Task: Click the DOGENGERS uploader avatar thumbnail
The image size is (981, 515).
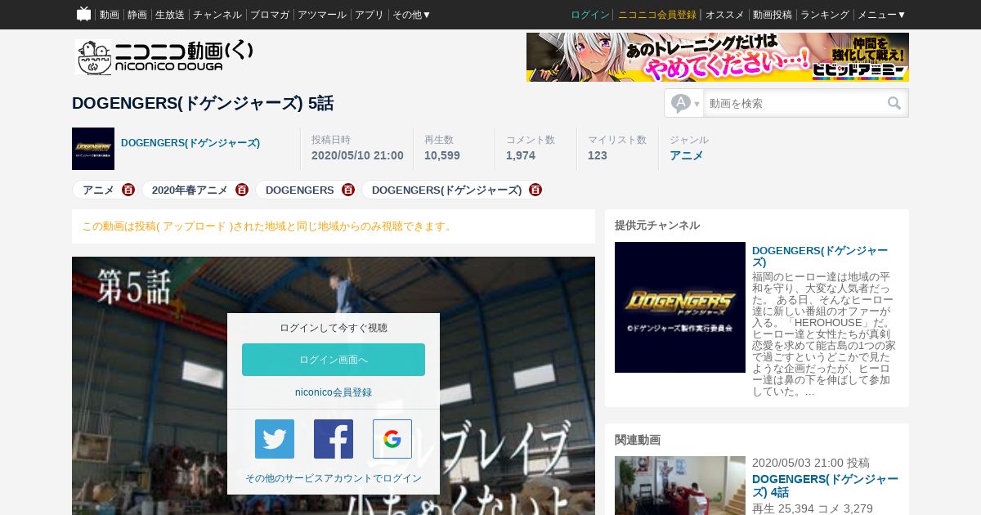Action: click(x=93, y=149)
